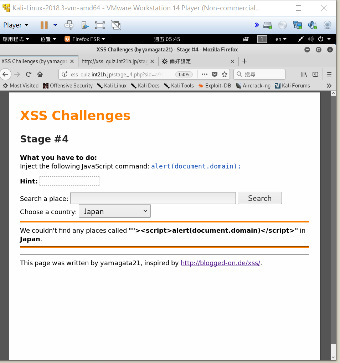Open the dropdown arrow next to pause icon
Viewport: 340px width, 363px height.
[x=55, y=25]
